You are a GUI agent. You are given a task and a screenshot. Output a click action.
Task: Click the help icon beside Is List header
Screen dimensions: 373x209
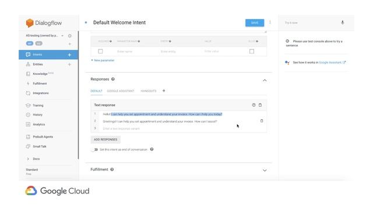[257, 41]
